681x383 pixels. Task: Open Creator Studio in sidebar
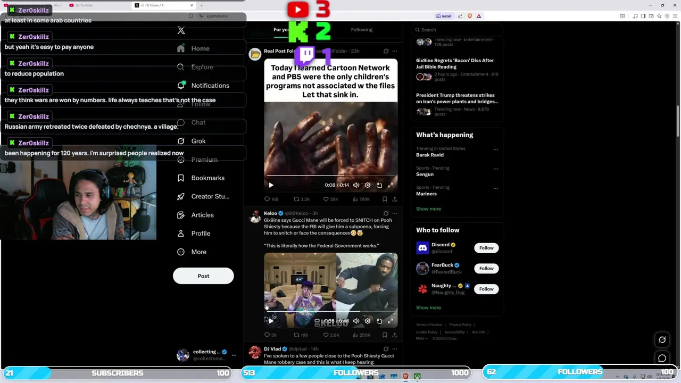point(203,196)
